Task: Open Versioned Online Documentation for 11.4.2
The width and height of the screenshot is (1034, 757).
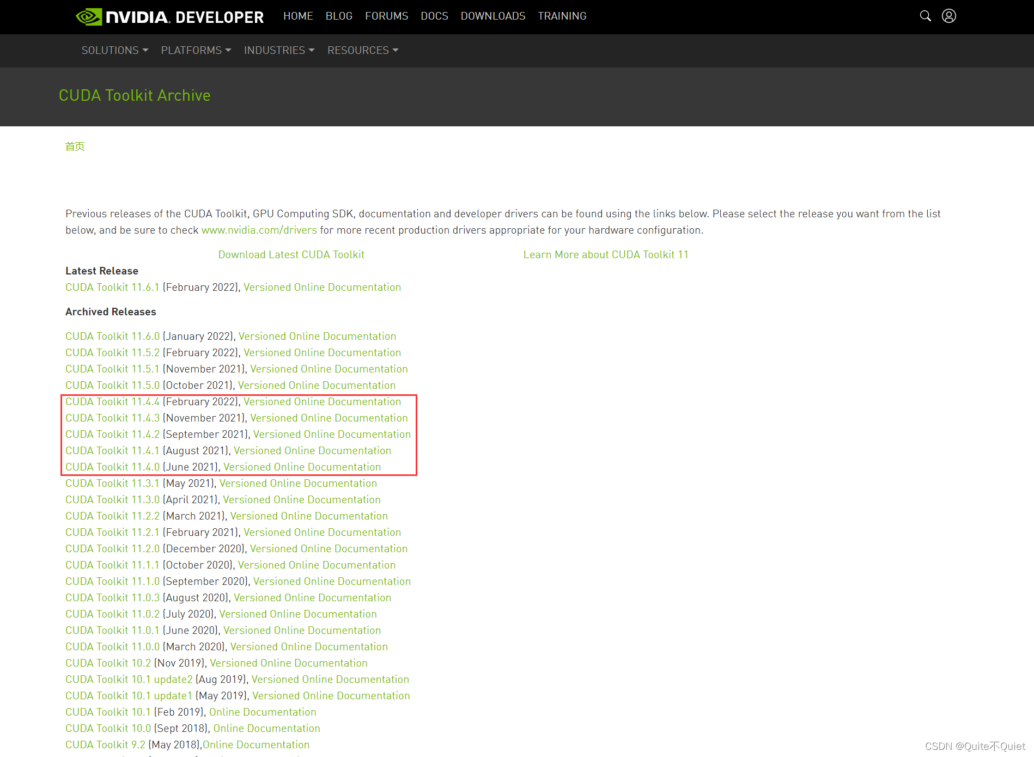Action: coord(332,435)
